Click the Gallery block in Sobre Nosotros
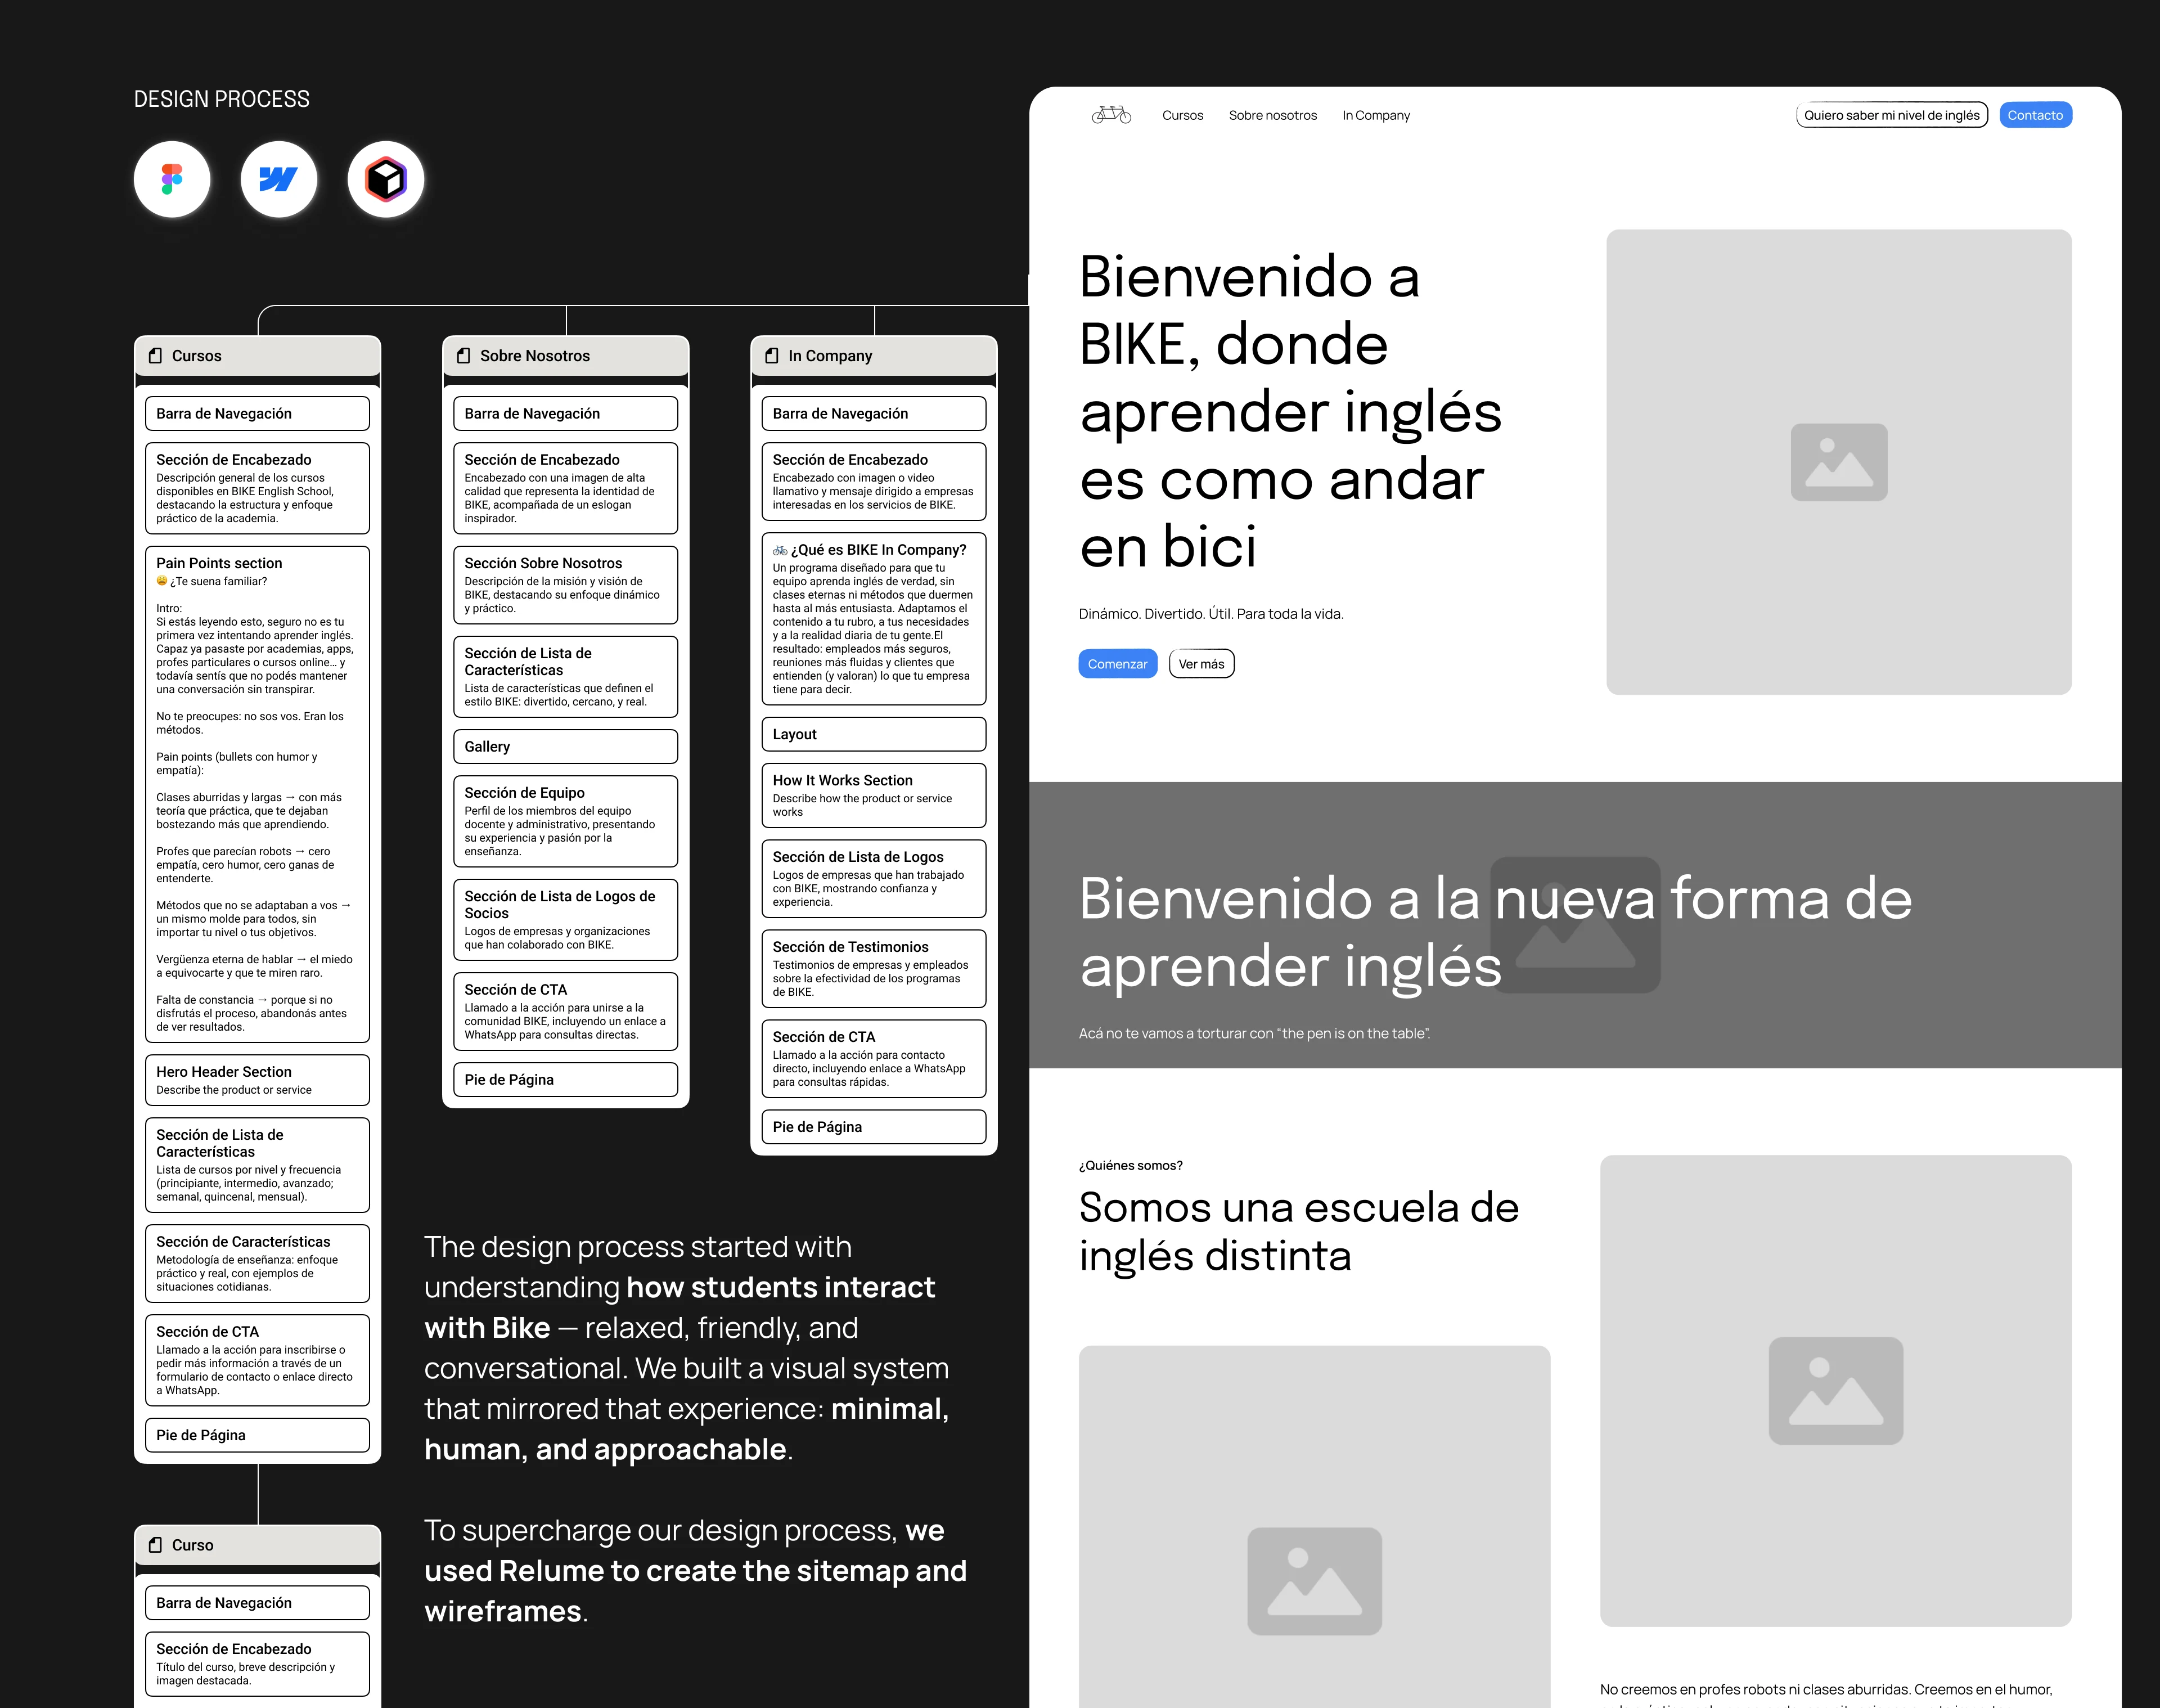2160x1708 pixels. coord(565,747)
